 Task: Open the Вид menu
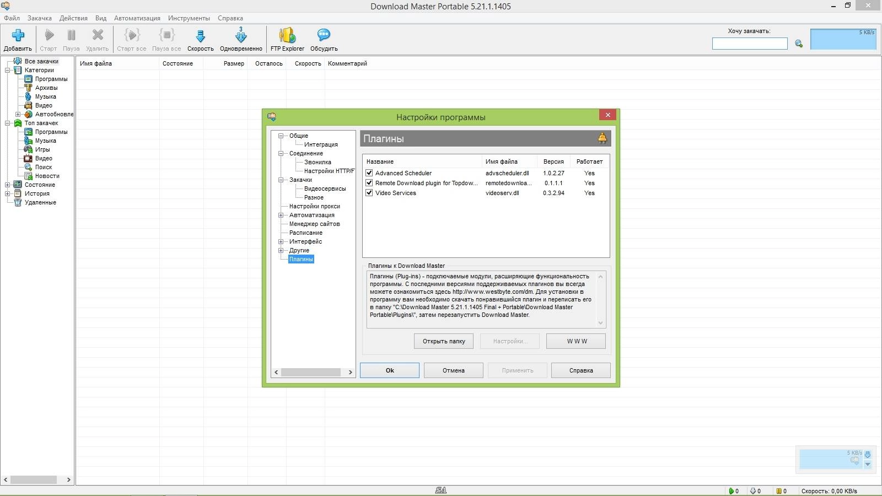pyautogui.click(x=101, y=18)
